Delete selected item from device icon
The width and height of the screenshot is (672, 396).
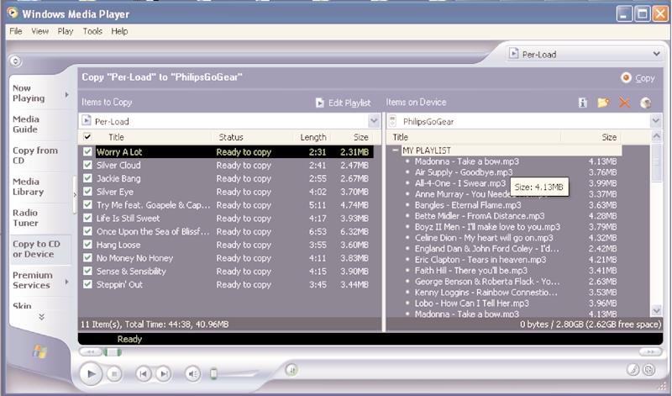tap(624, 103)
